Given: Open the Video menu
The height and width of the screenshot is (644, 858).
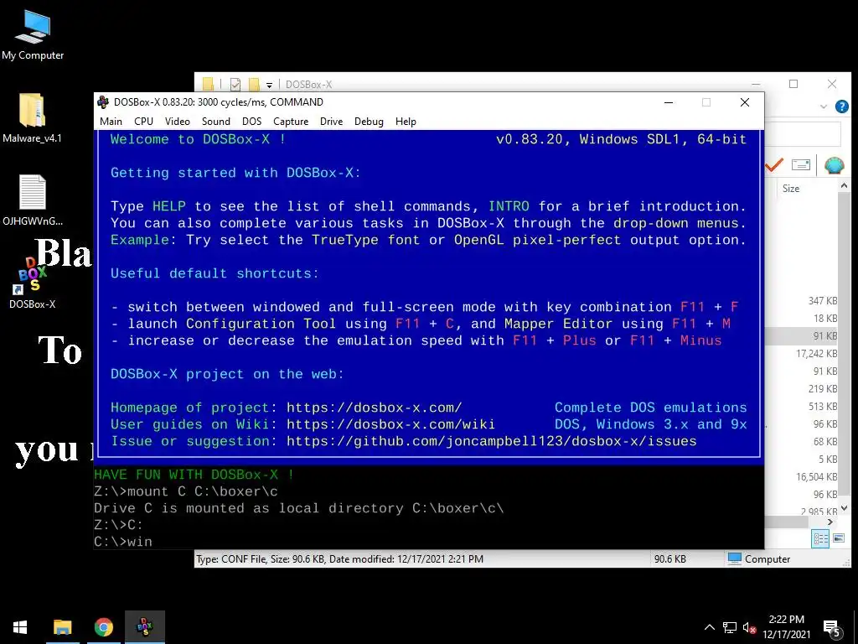Looking at the screenshot, I should click(178, 122).
